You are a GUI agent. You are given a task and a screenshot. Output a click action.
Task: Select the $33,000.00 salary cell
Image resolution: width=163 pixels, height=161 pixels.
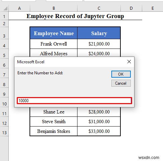[99, 131]
